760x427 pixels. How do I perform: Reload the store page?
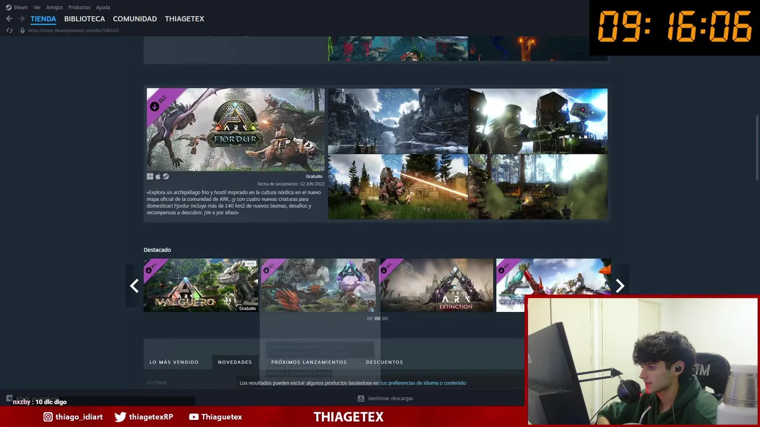[9, 30]
